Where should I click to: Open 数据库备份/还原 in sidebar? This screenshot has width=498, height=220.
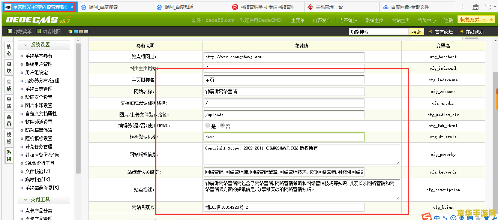point(42,155)
